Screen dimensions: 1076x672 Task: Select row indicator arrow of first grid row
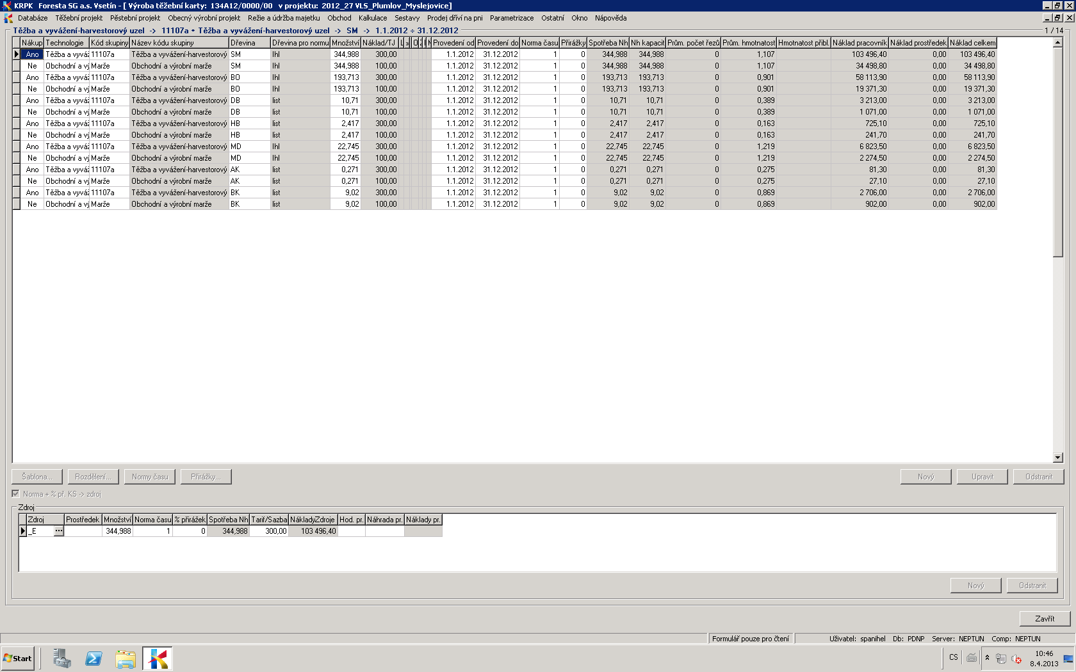point(17,54)
